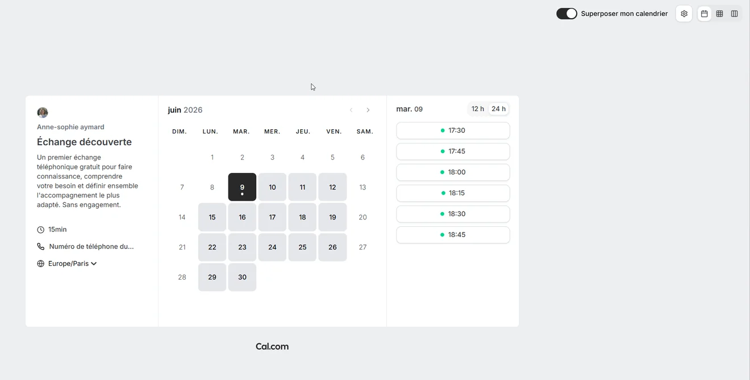Select June 29 in calendar
Image resolution: width=750 pixels, height=380 pixels.
[212, 277]
